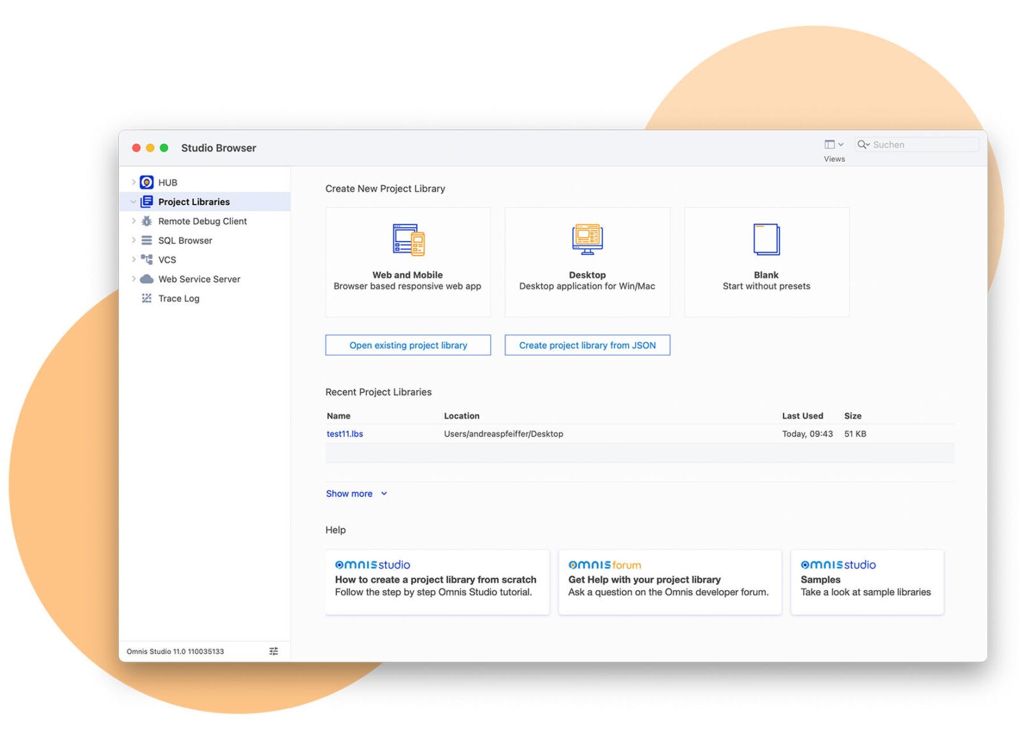
Task: Select VCS label in the sidebar
Action: click(x=167, y=260)
